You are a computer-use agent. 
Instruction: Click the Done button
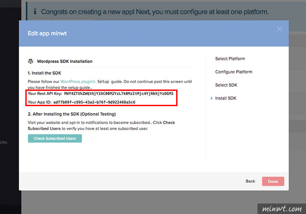coord(273,181)
